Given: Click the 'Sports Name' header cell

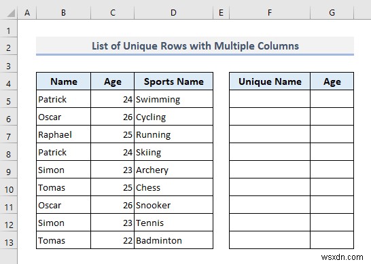Looking at the screenshot, I should tap(173, 81).
